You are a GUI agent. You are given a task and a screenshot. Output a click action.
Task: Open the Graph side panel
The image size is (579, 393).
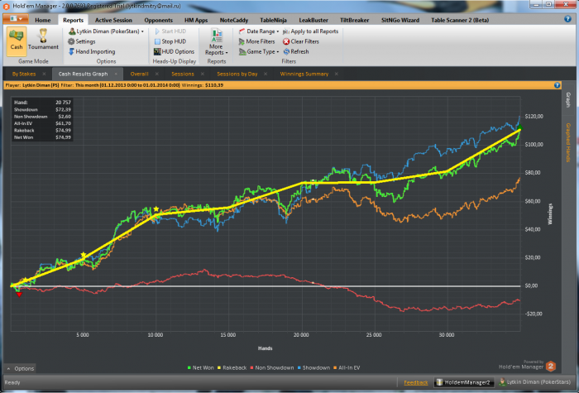coord(568,100)
